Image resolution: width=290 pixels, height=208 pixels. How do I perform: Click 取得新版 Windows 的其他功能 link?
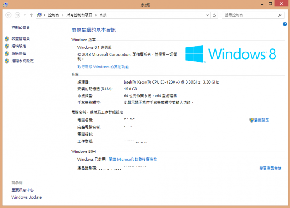pyautogui.click(x=103, y=67)
